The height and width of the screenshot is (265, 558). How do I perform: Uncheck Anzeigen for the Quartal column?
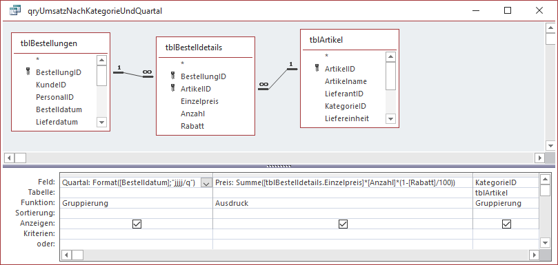(x=137, y=224)
